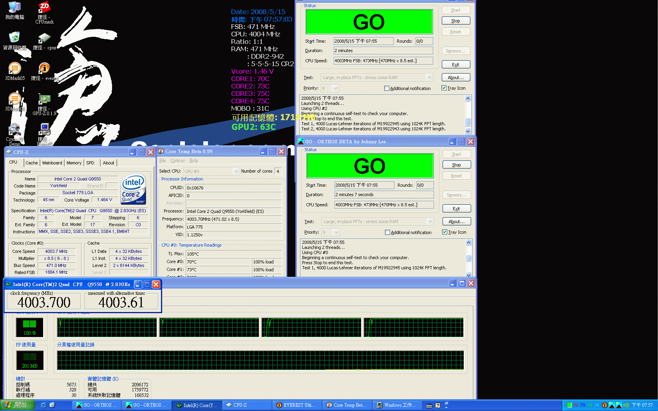This screenshot has height=411, width=658.
Task: Switch to the Cache tab in CPU-Z
Action: tap(32, 163)
